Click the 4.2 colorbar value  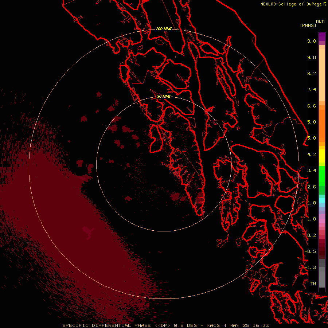point(312,155)
